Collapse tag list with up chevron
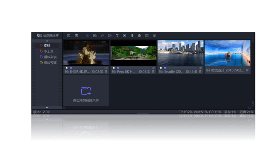Viewport: 280px width, 164px height. click(47, 41)
